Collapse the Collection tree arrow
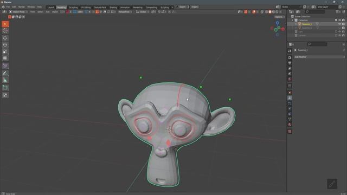 292,20
